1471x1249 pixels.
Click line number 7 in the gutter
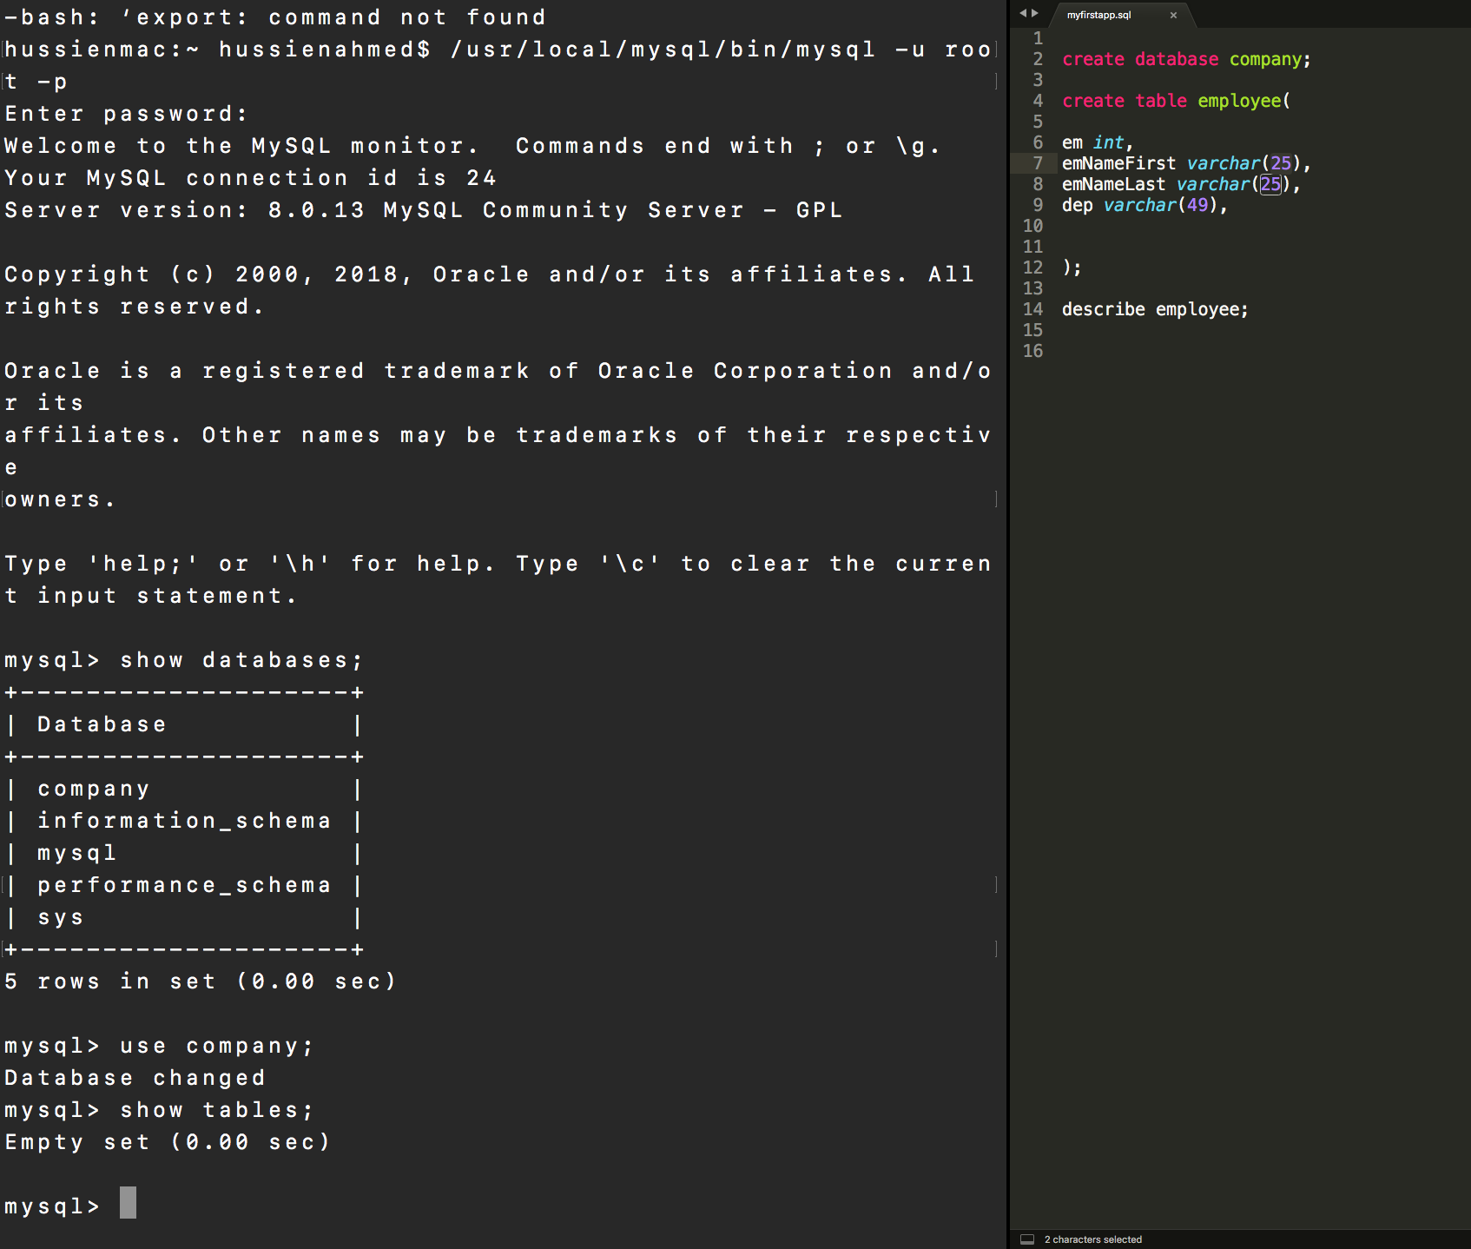[1037, 163]
